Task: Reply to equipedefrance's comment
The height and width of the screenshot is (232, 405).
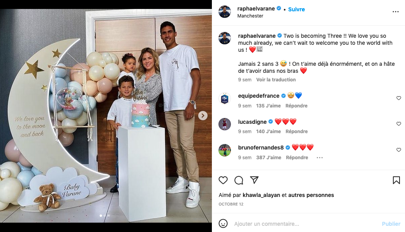Action: (296, 106)
